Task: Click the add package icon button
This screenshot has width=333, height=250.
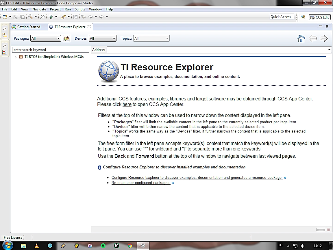Action: (66, 38)
